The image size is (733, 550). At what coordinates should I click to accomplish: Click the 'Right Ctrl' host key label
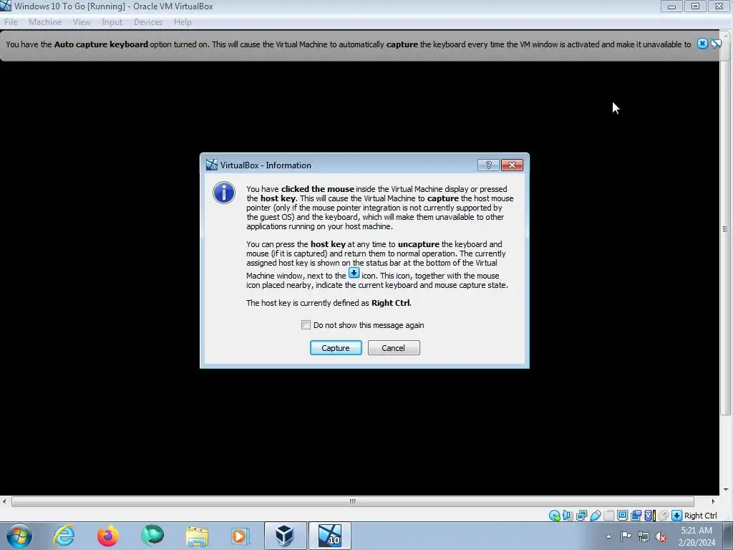pos(700,516)
